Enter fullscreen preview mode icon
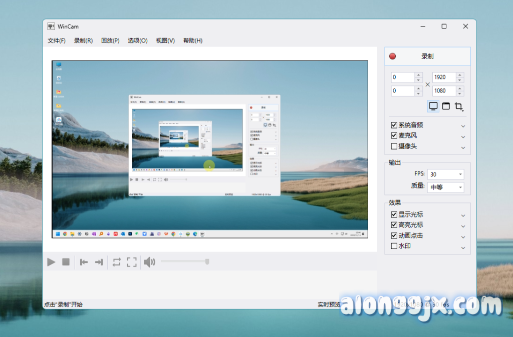513x337 pixels. pyautogui.click(x=132, y=262)
